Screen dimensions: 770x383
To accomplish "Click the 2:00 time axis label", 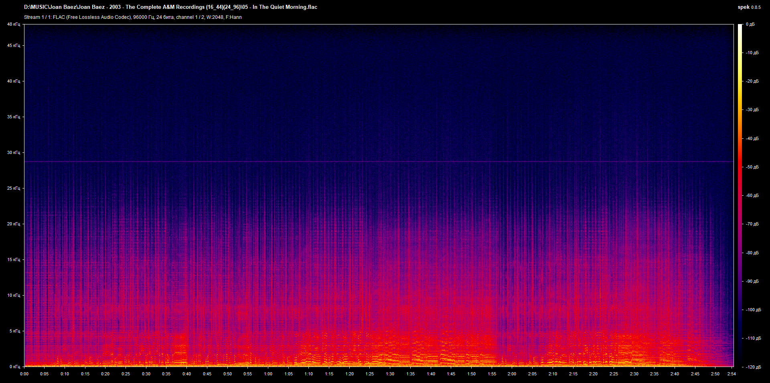I will click(x=512, y=374).
